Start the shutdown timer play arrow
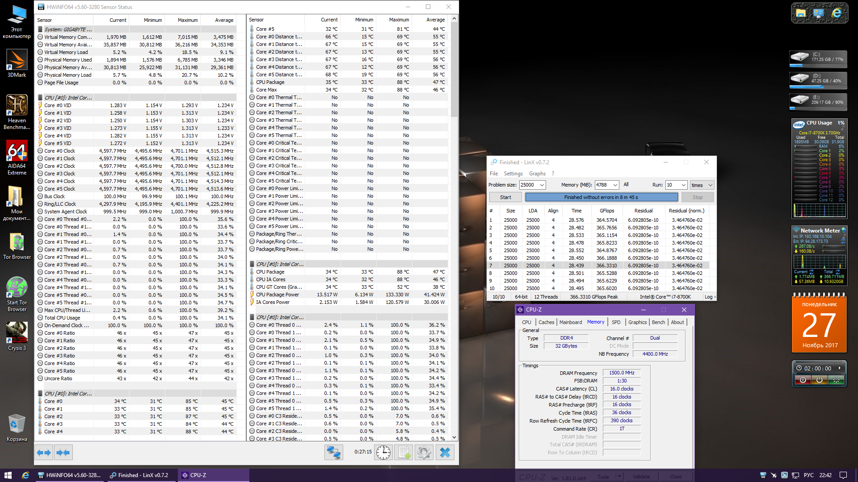This screenshot has width=858, height=482. (840, 368)
